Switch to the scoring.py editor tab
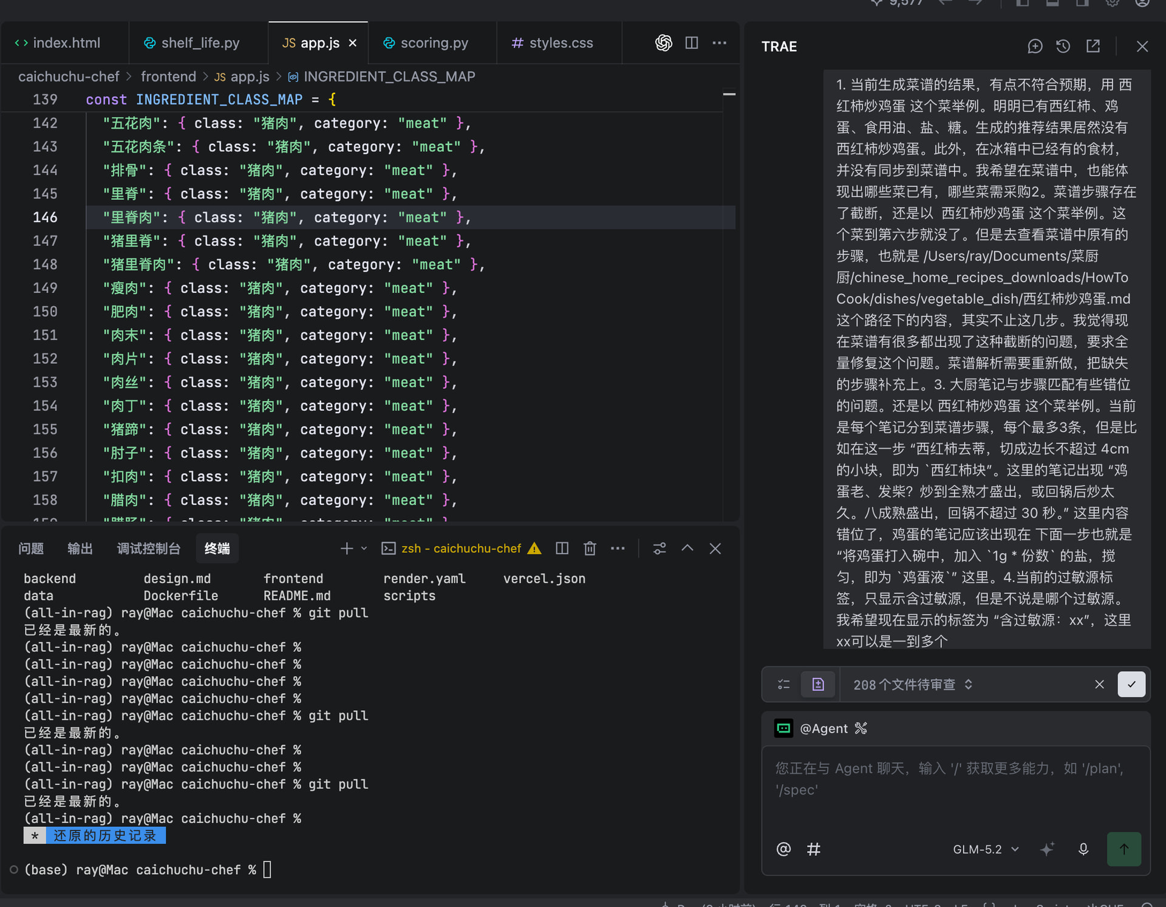This screenshot has height=907, width=1166. click(426, 43)
